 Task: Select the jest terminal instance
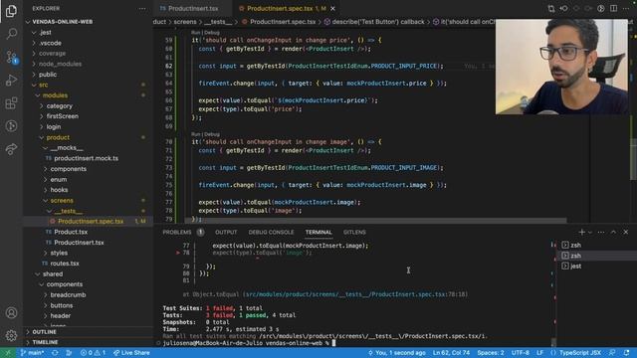575,267
